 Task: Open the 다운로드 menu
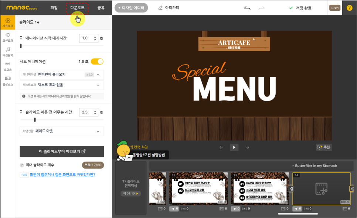pos(77,8)
